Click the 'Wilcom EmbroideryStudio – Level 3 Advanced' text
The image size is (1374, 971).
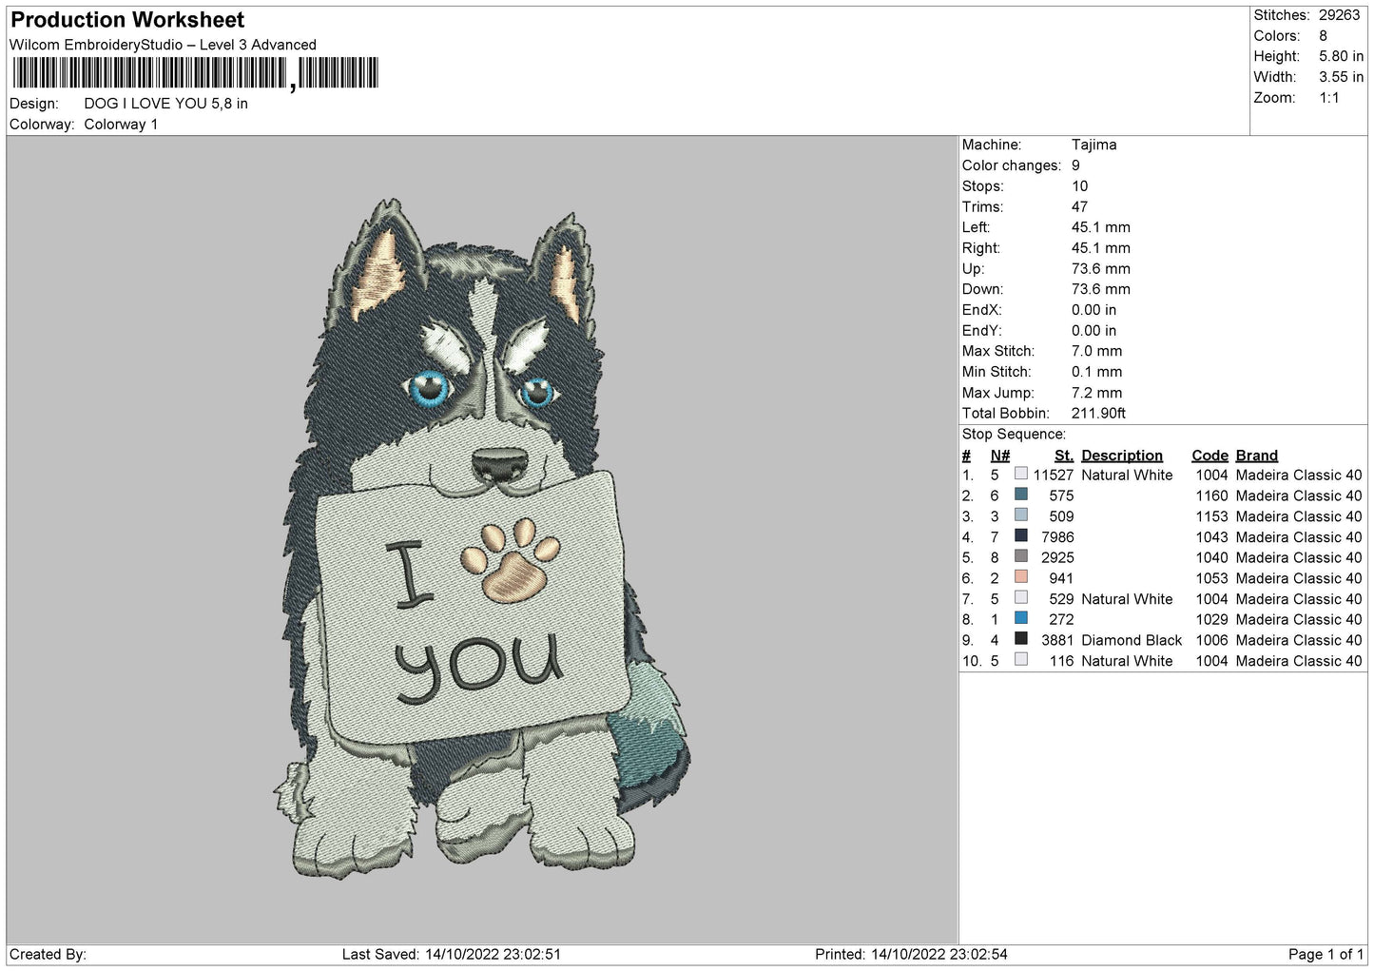(163, 45)
